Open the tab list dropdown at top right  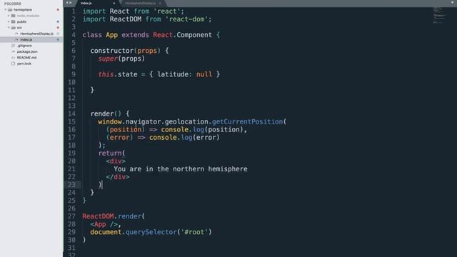(453, 2)
